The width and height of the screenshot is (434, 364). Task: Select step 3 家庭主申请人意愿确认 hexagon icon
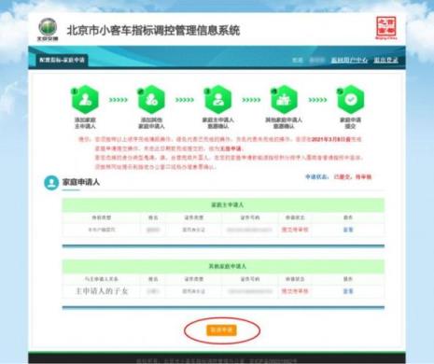(217, 100)
